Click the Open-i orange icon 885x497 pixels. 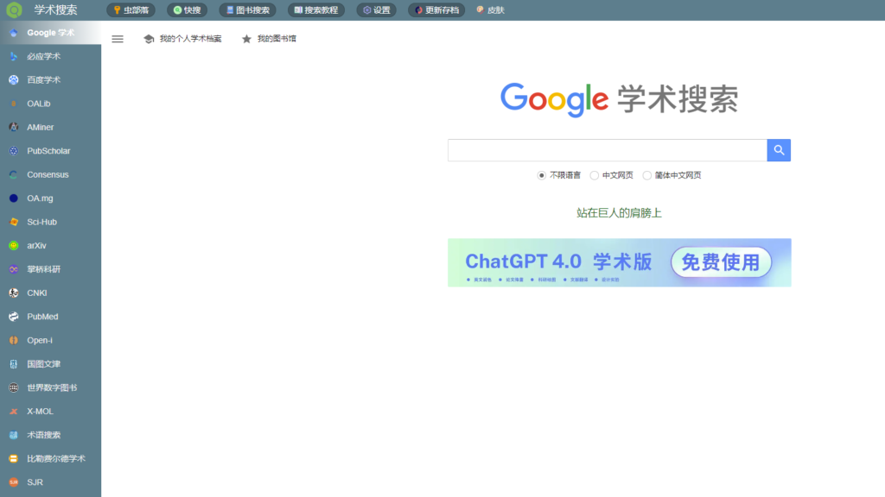14,340
